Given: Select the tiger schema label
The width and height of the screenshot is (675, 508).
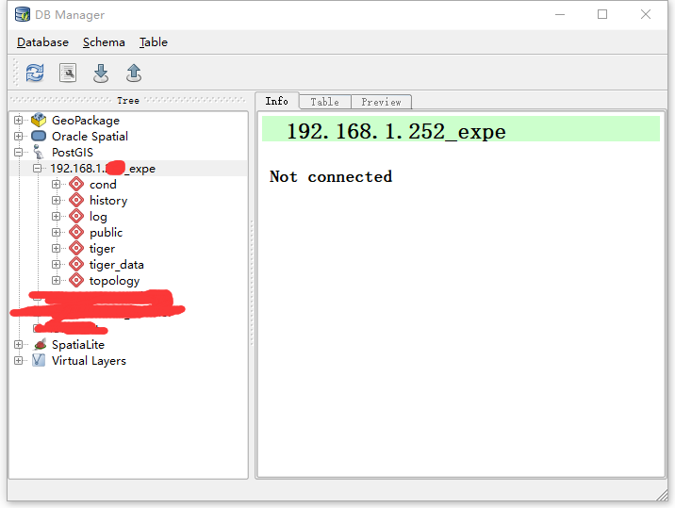Looking at the screenshot, I should tap(102, 249).
